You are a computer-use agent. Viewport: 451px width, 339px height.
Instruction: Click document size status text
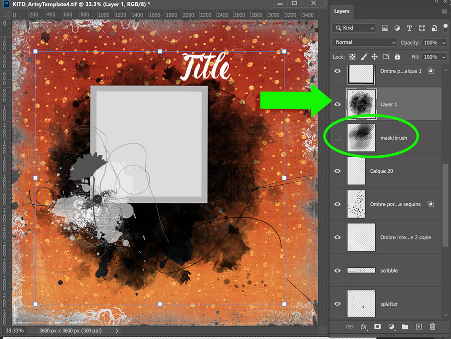coord(70,331)
